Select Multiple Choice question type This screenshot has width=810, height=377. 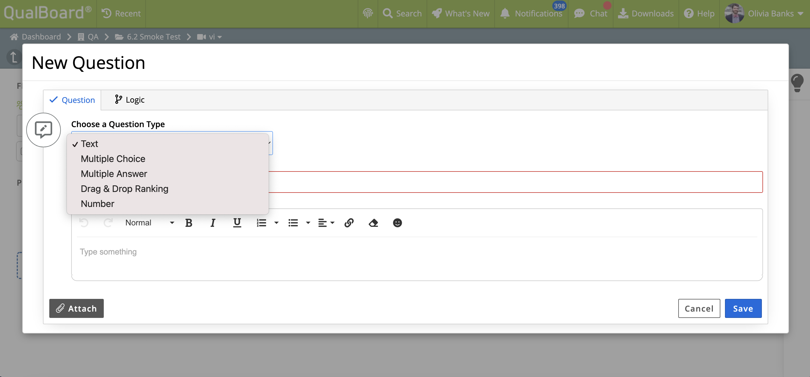click(x=113, y=159)
